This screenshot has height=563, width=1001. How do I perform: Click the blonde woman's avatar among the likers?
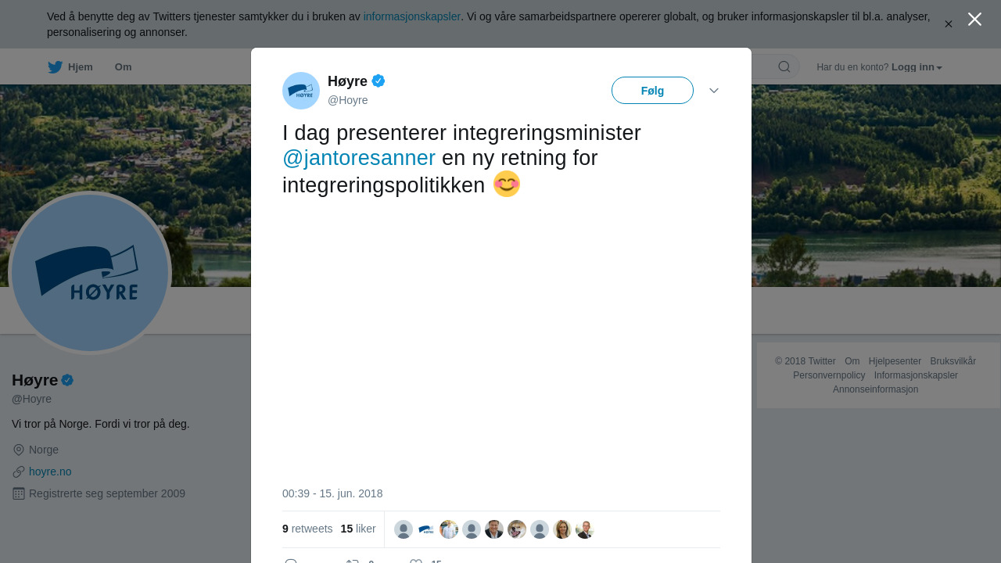pos(562,529)
